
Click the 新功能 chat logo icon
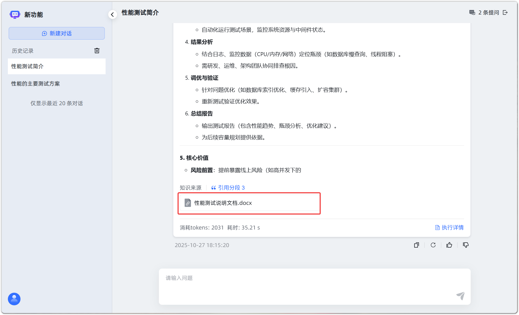(x=14, y=14)
